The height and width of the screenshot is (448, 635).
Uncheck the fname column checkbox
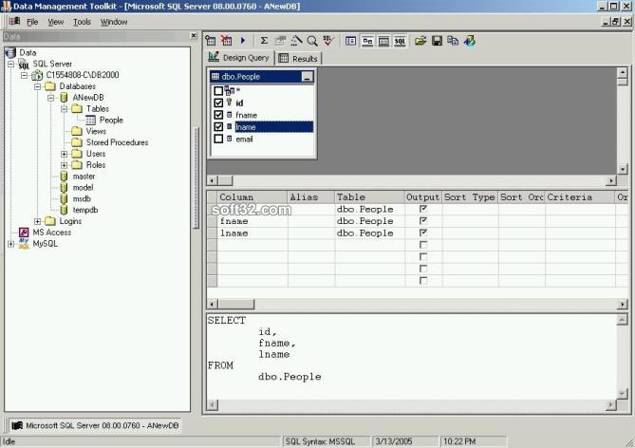click(218, 115)
